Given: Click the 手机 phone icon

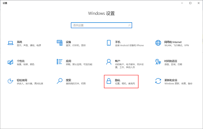Looking at the screenshot, I should [x=109, y=43].
